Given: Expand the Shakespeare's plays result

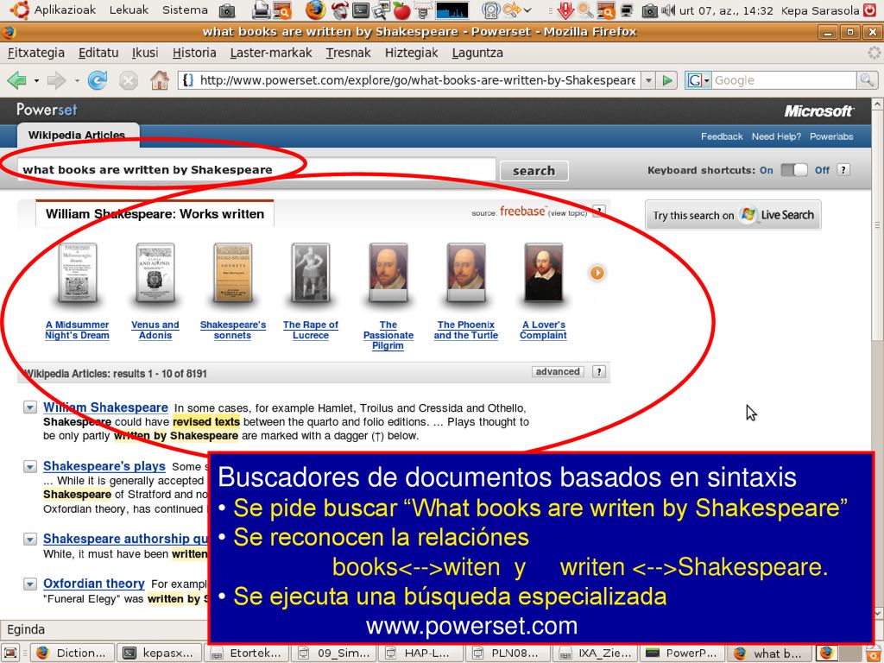Looking at the screenshot, I should [x=30, y=466].
